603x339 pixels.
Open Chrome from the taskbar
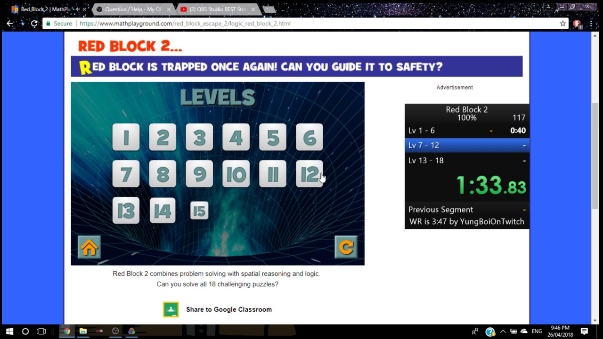click(x=67, y=331)
